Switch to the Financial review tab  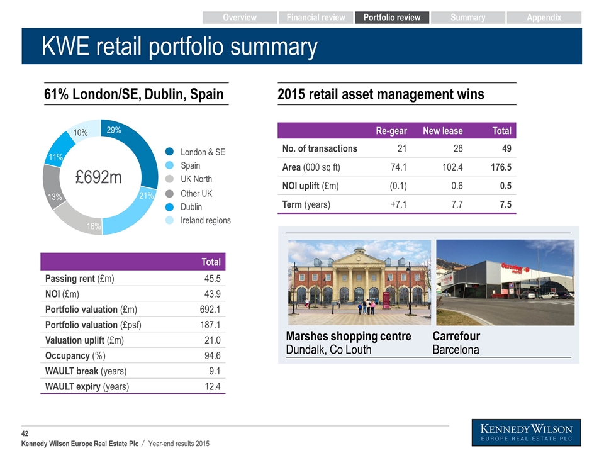(315, 18)
